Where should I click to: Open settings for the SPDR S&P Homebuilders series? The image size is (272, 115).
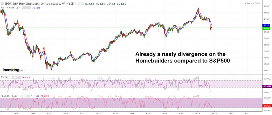click(82, 4)
